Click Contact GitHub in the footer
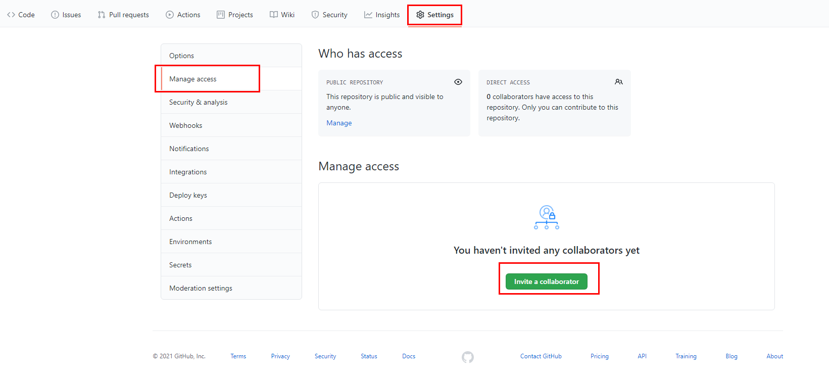 click(541, 356)
